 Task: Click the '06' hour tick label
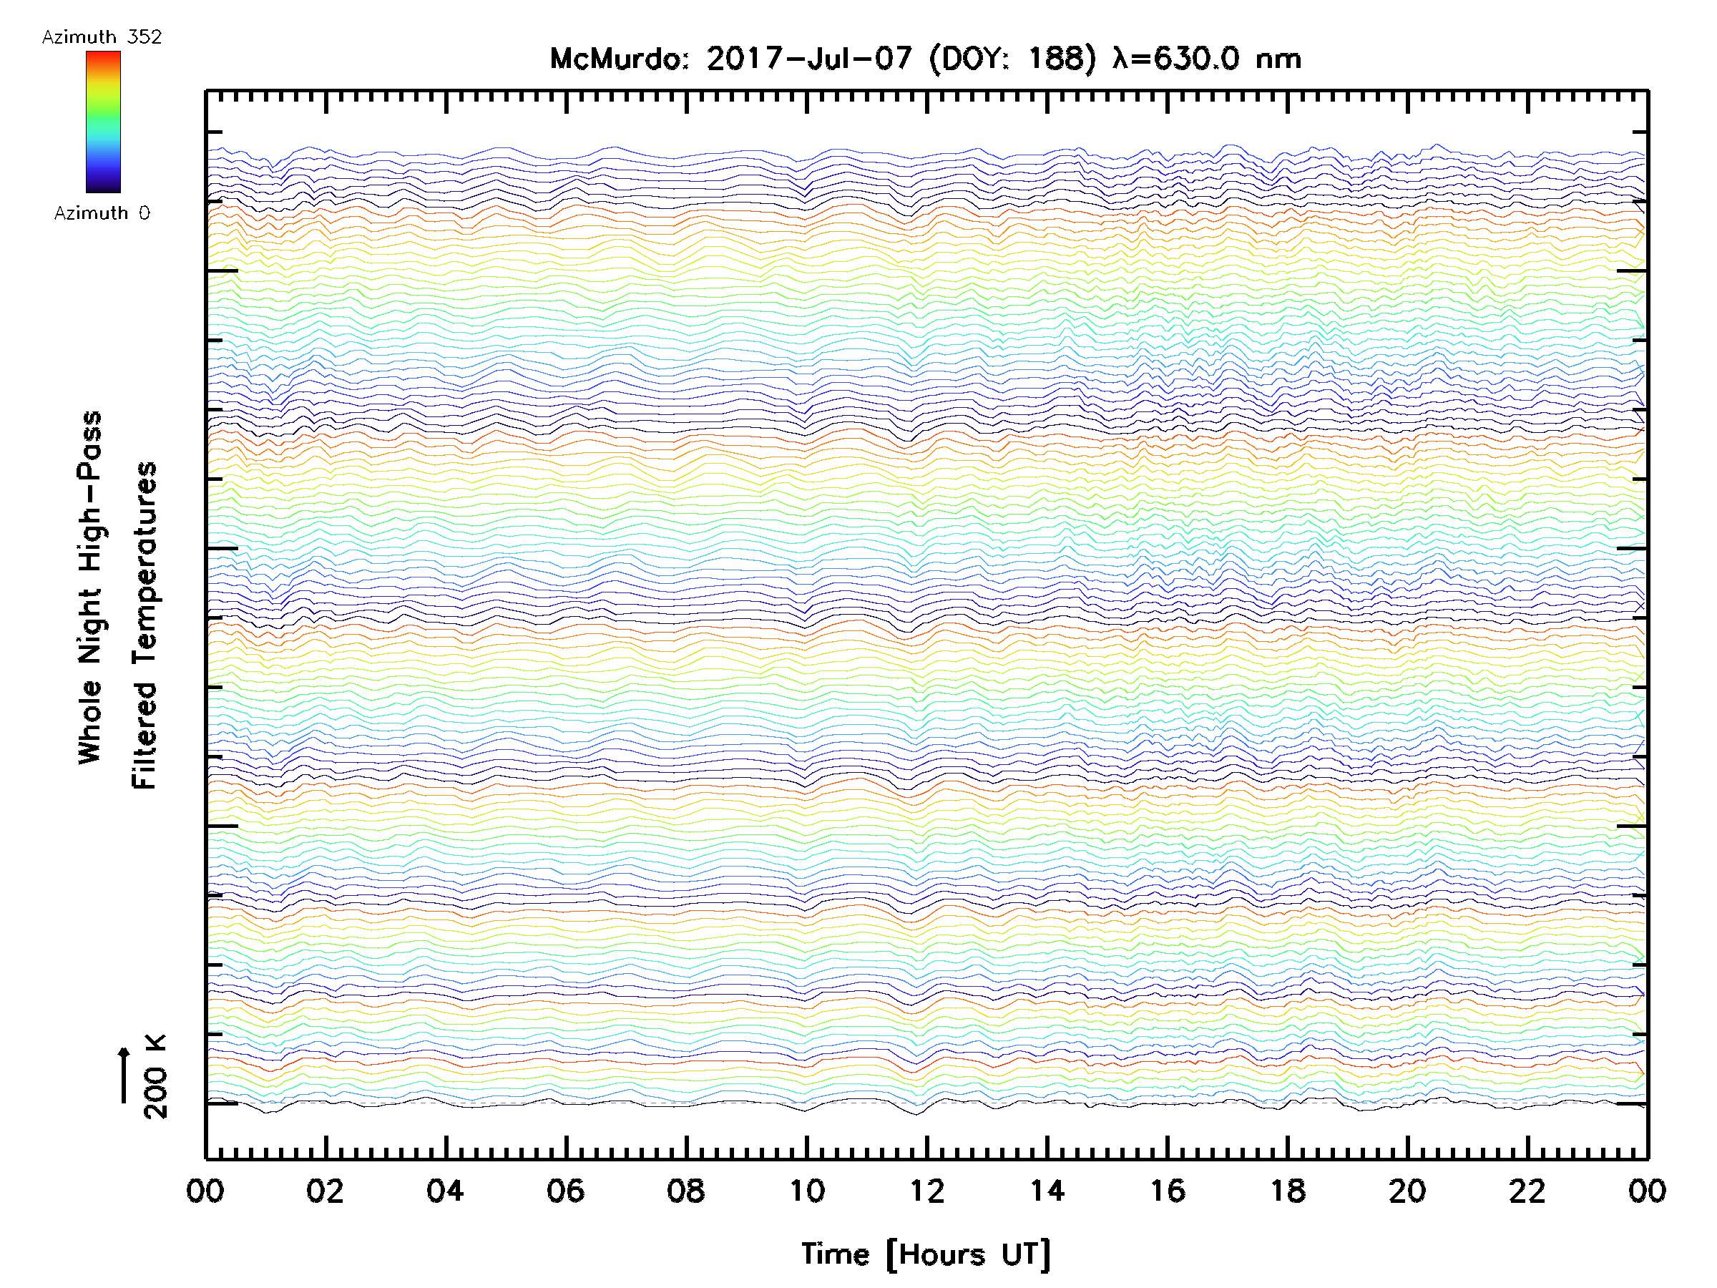[x=565, y=1191]
